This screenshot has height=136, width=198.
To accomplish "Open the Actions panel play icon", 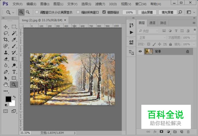I will 131,32.
